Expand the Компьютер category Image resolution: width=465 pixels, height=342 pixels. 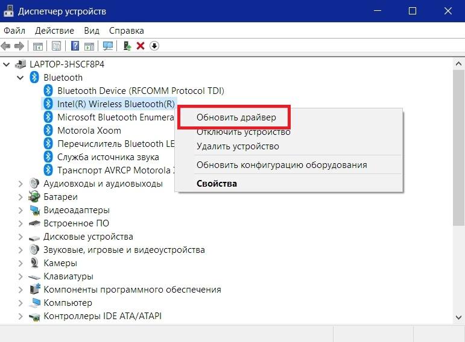pos(21,303)
